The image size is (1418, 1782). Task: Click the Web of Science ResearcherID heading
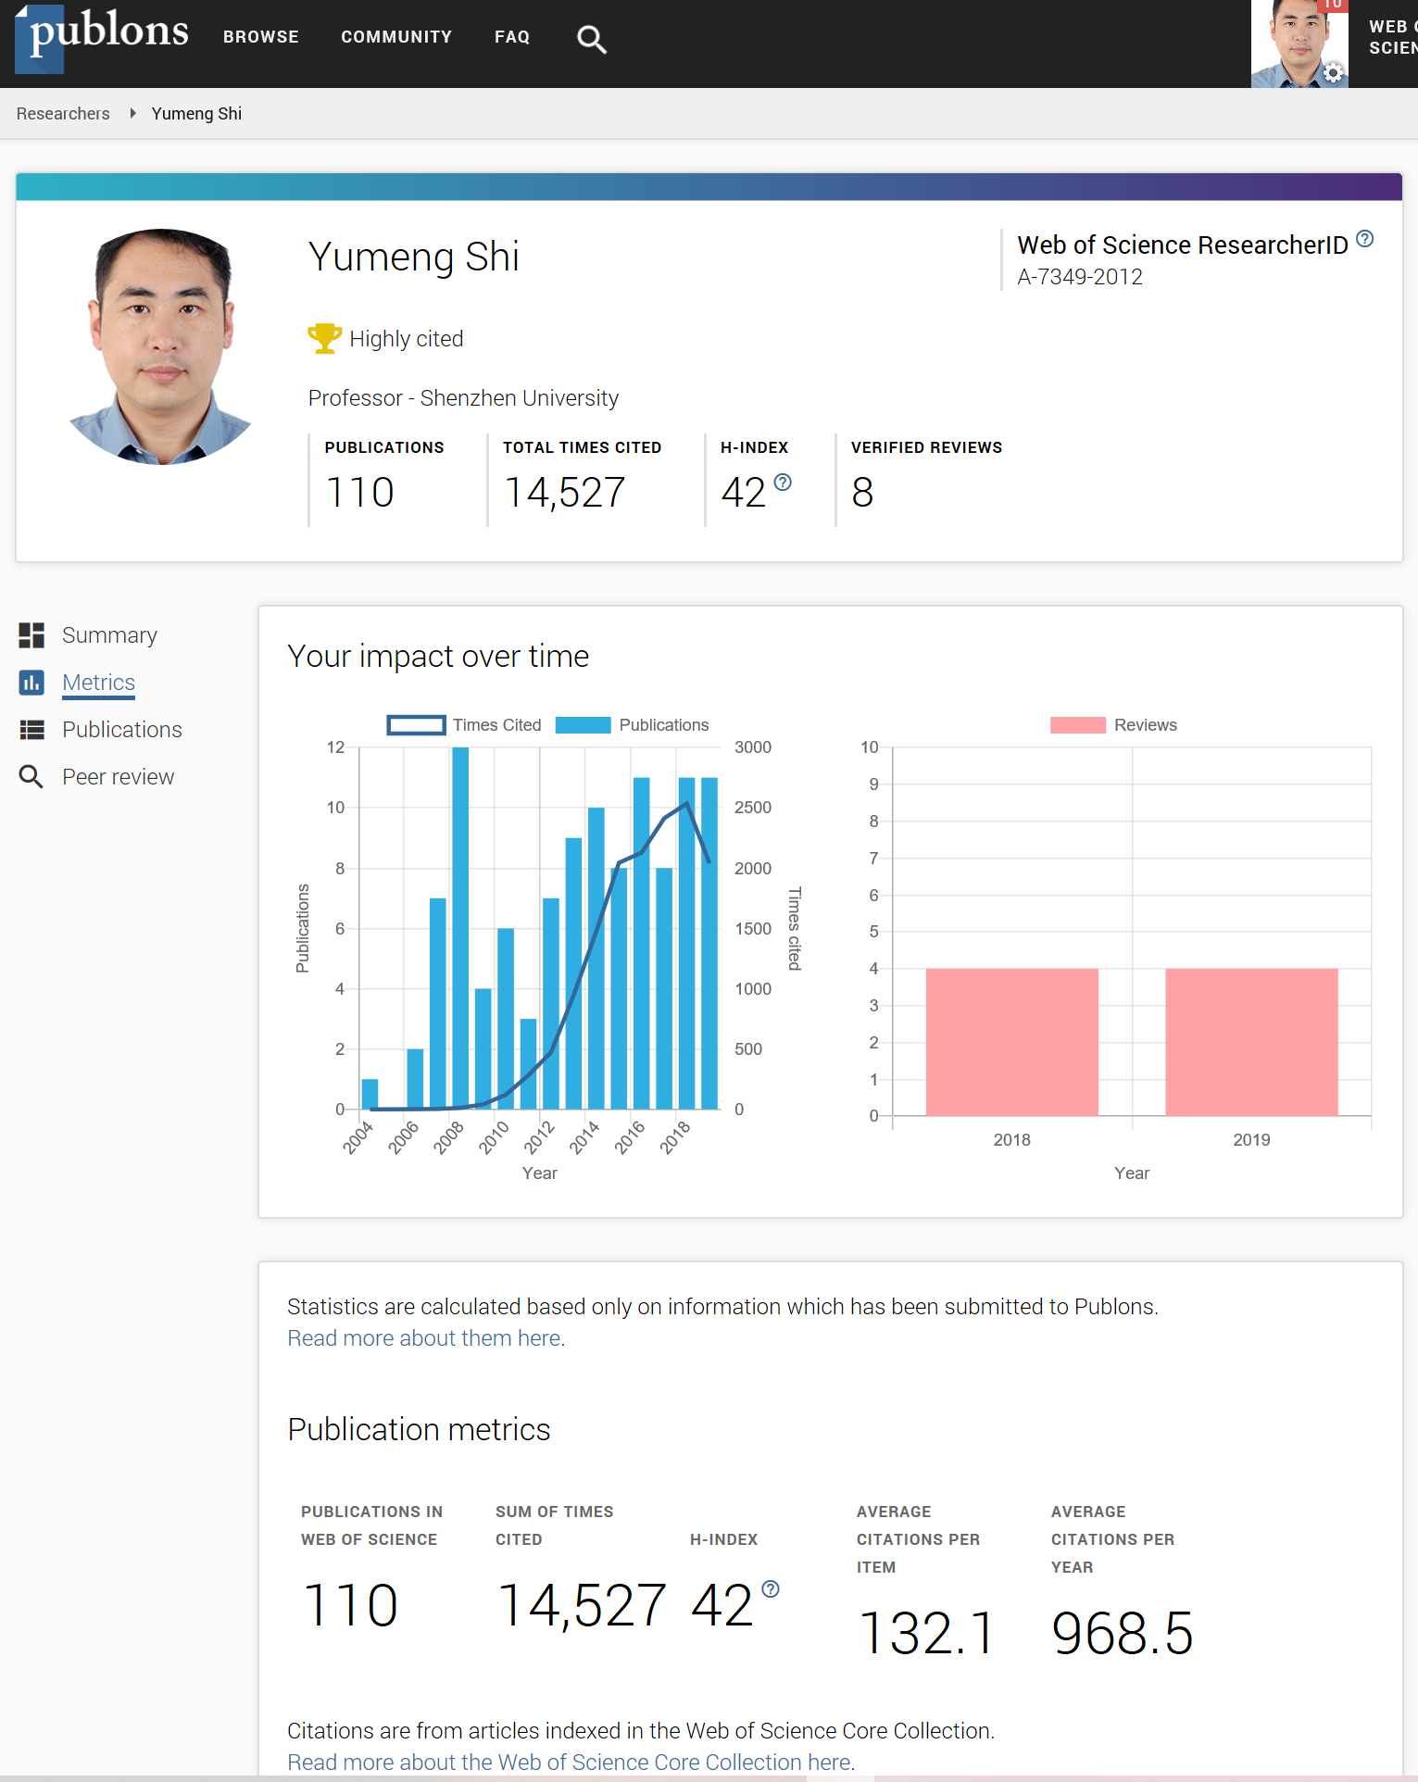(1183, 245)
